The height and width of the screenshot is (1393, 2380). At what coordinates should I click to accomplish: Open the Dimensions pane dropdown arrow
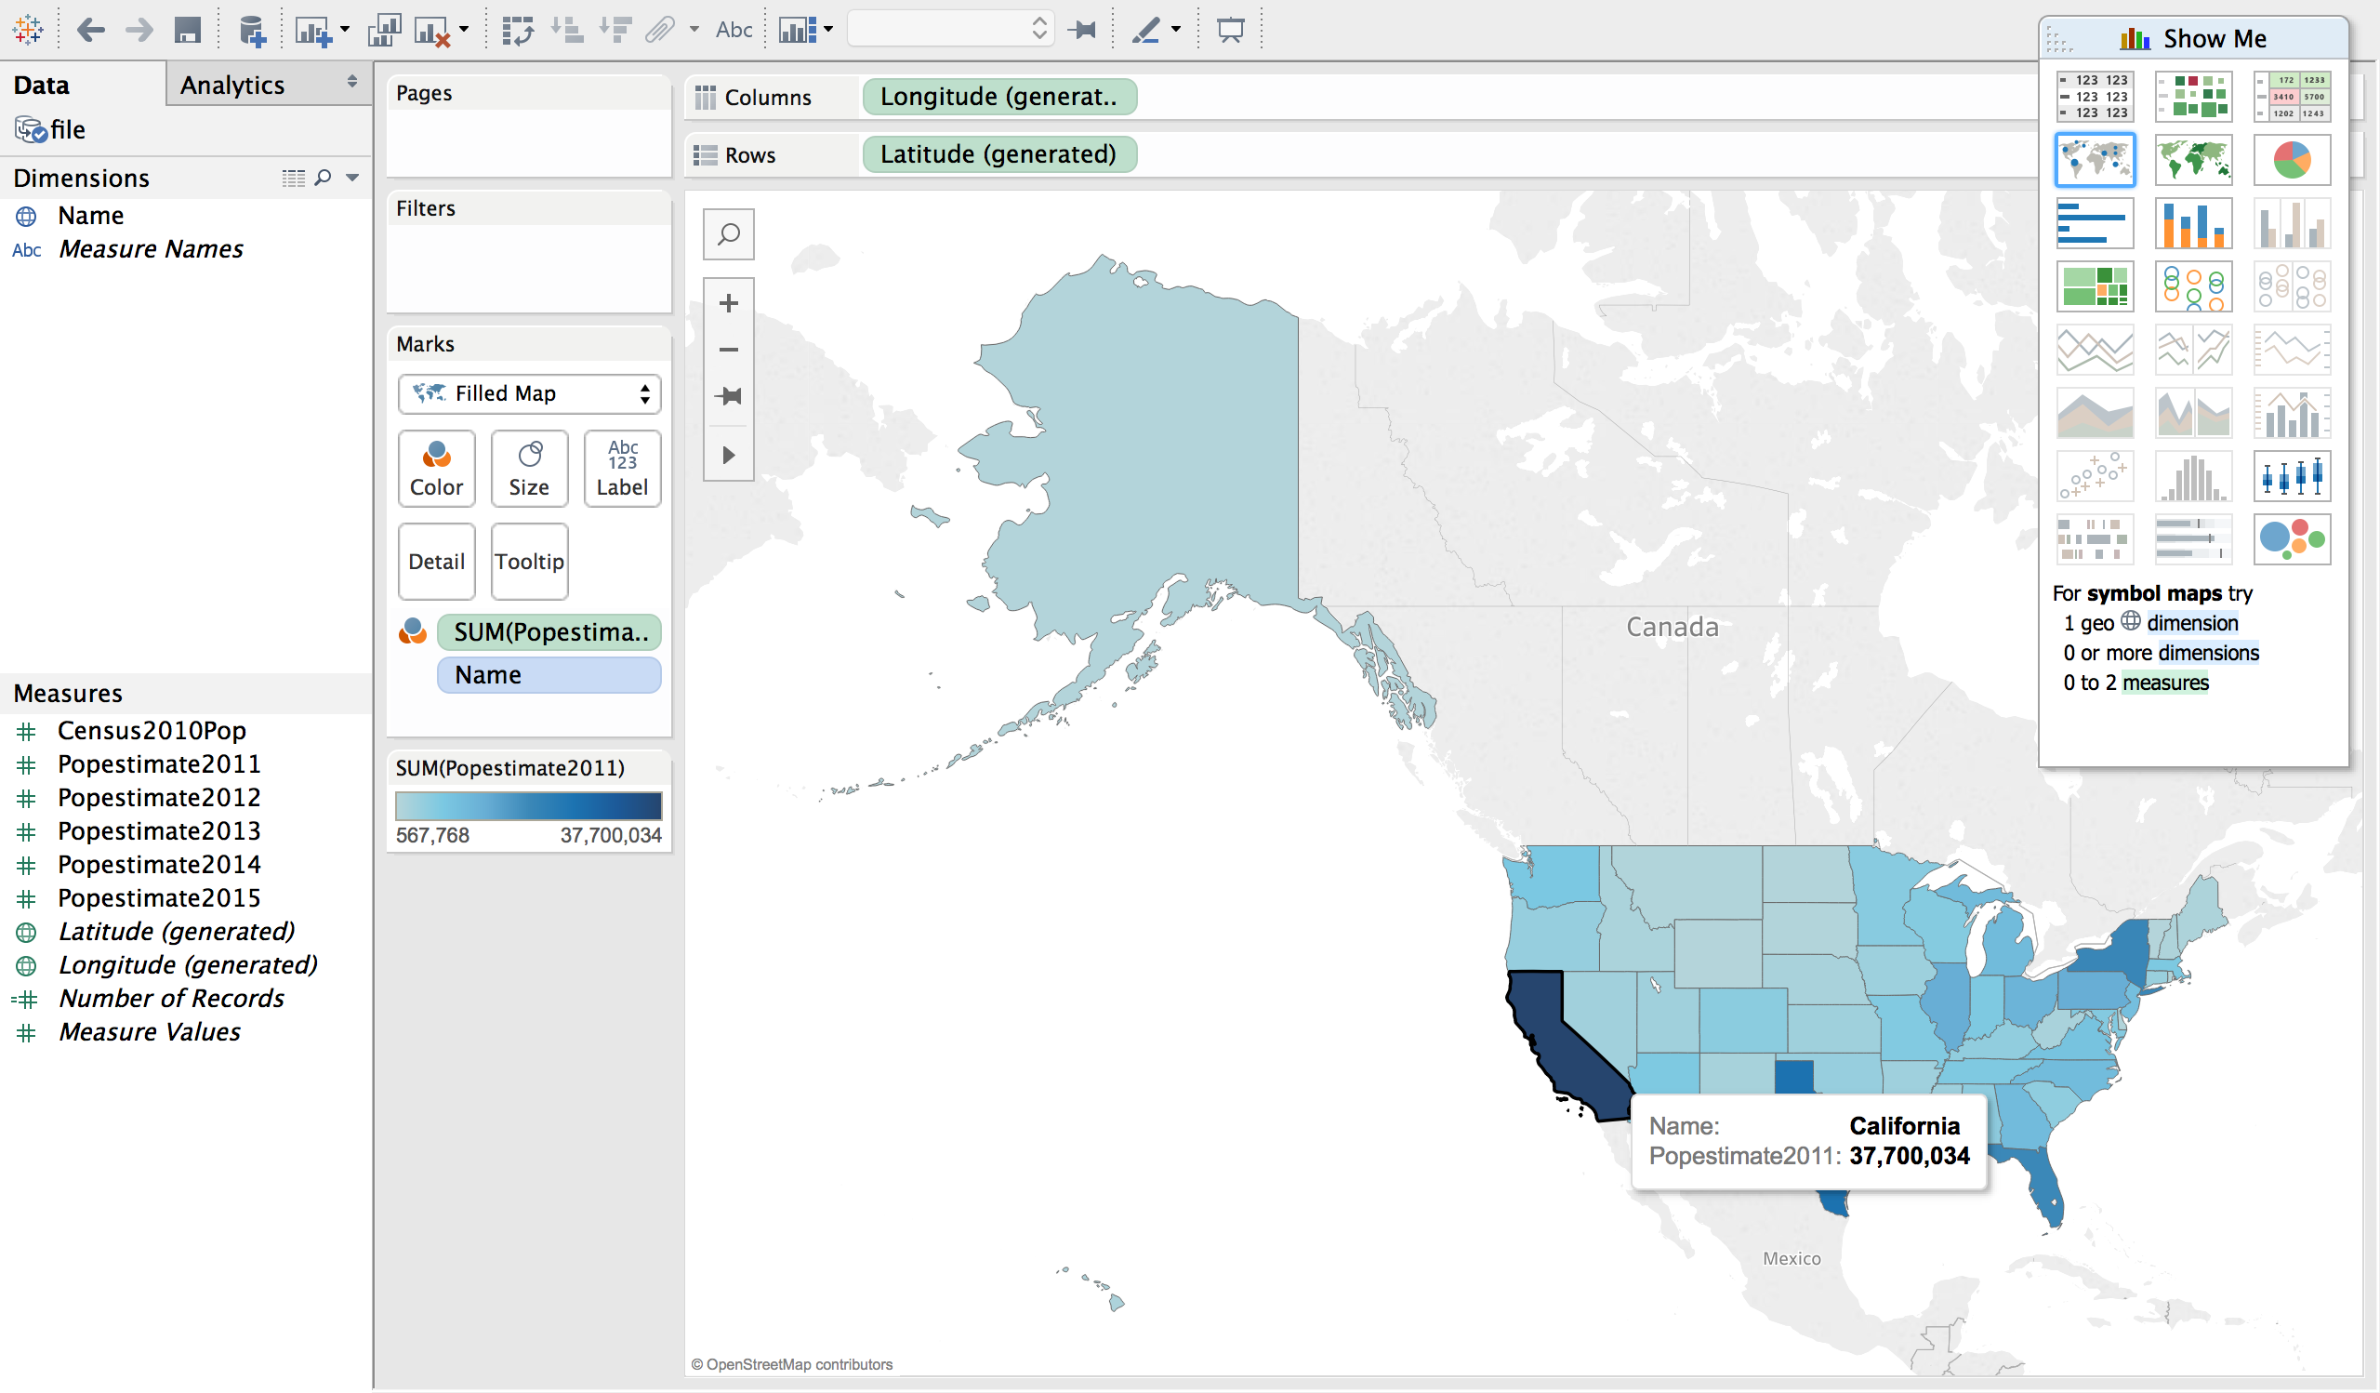pos(352,178)
